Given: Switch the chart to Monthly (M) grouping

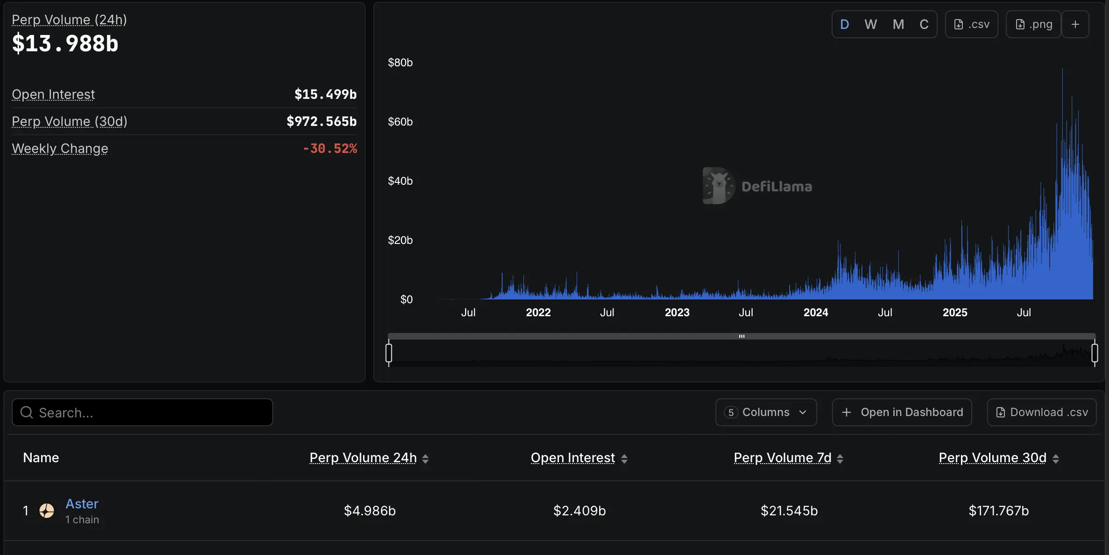Looking at the screenshot, I should 898,24.
